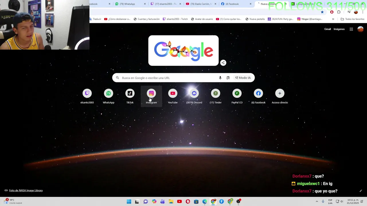This screenshot has width=367, height=206.
Task: Open the ¿Cómo desbanear o... bookmark
Action: (117, 19)
